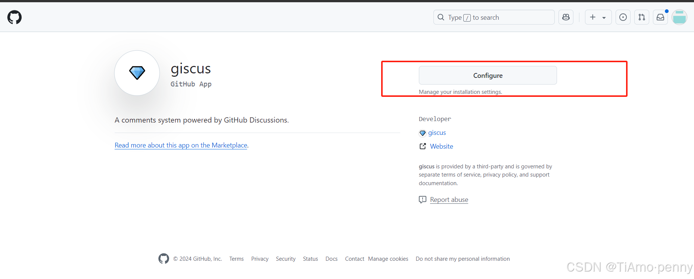Visit the developer Website link

(441, 146)
